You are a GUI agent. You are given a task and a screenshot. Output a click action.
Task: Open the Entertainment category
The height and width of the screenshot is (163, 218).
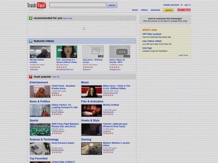tap(39, 83)
